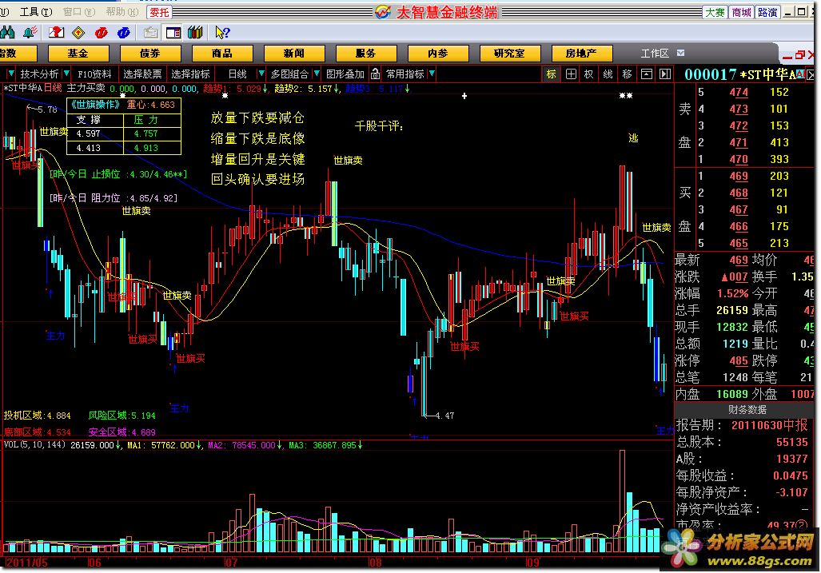Switch to the 基金 tab
The width and height of the screenshot is (821, 573).
[78, 53]
